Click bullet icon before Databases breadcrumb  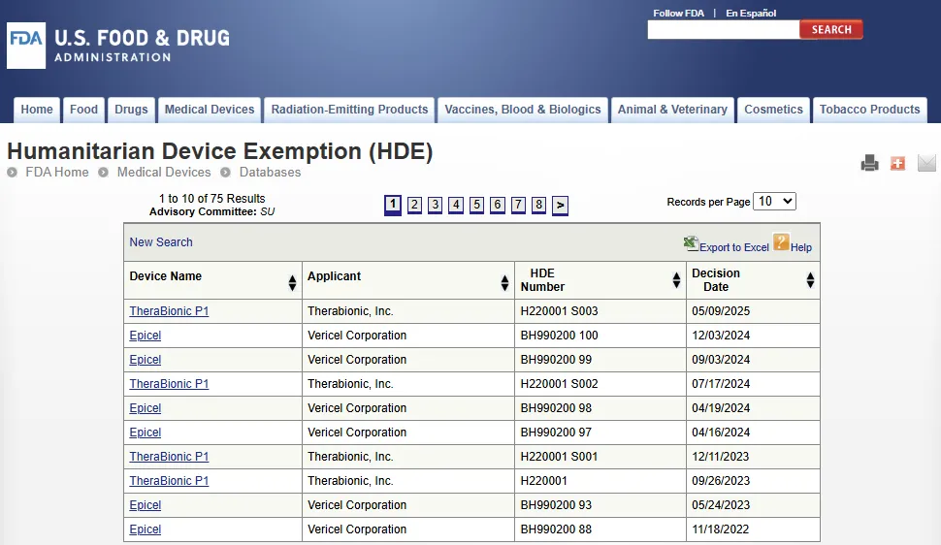[x=225, y=173]
